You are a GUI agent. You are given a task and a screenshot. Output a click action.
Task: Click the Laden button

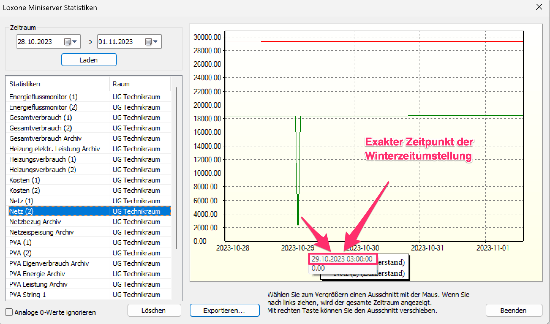[x=89, y=60]
